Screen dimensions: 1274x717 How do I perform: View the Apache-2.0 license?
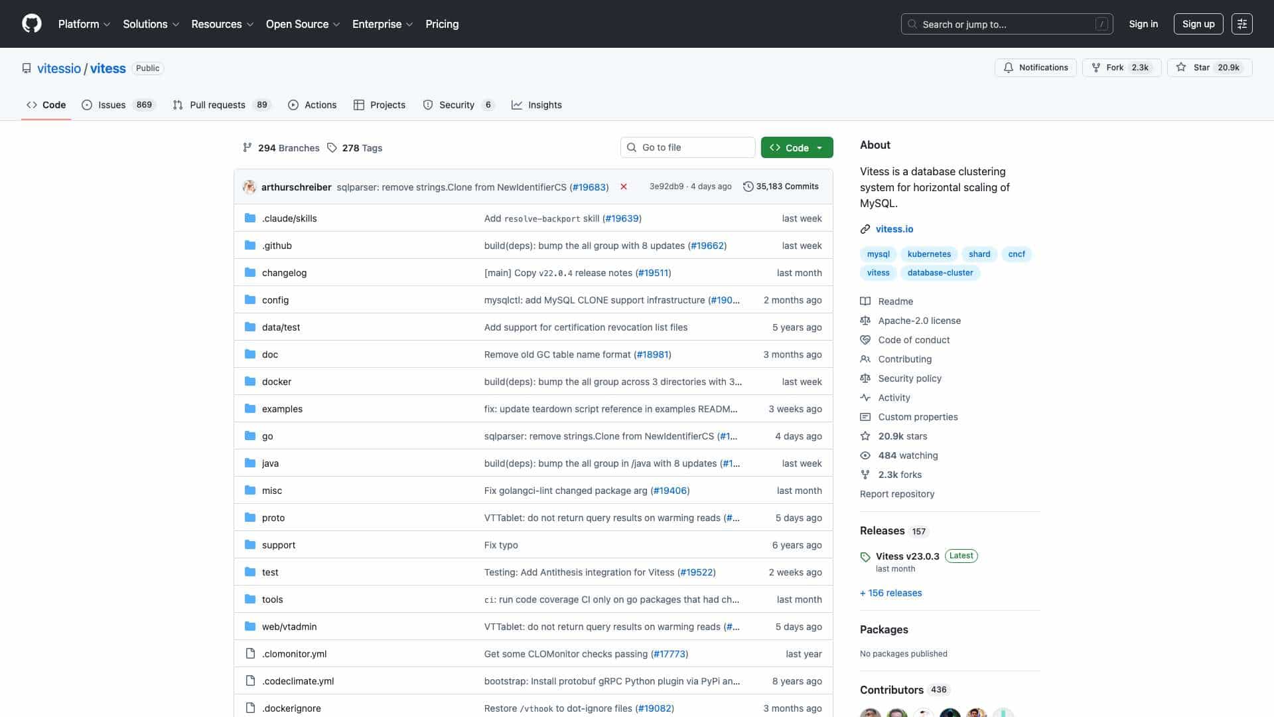pos(919,321)
